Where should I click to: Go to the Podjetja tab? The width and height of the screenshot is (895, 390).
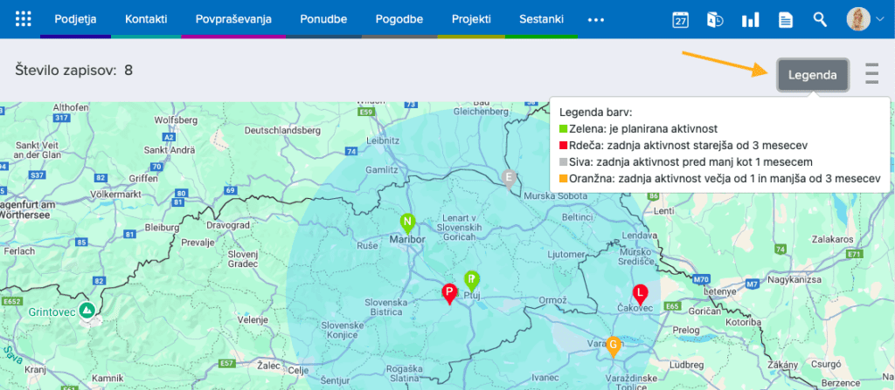pyautogui.click(x=75, y=19)
